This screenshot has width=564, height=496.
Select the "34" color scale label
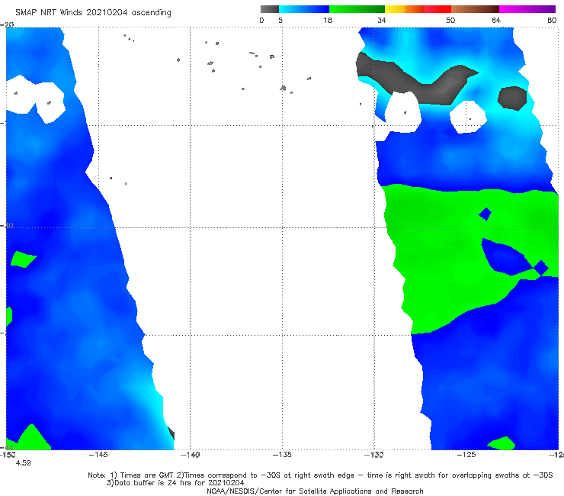pyautogui.click(x=382, y=21)
